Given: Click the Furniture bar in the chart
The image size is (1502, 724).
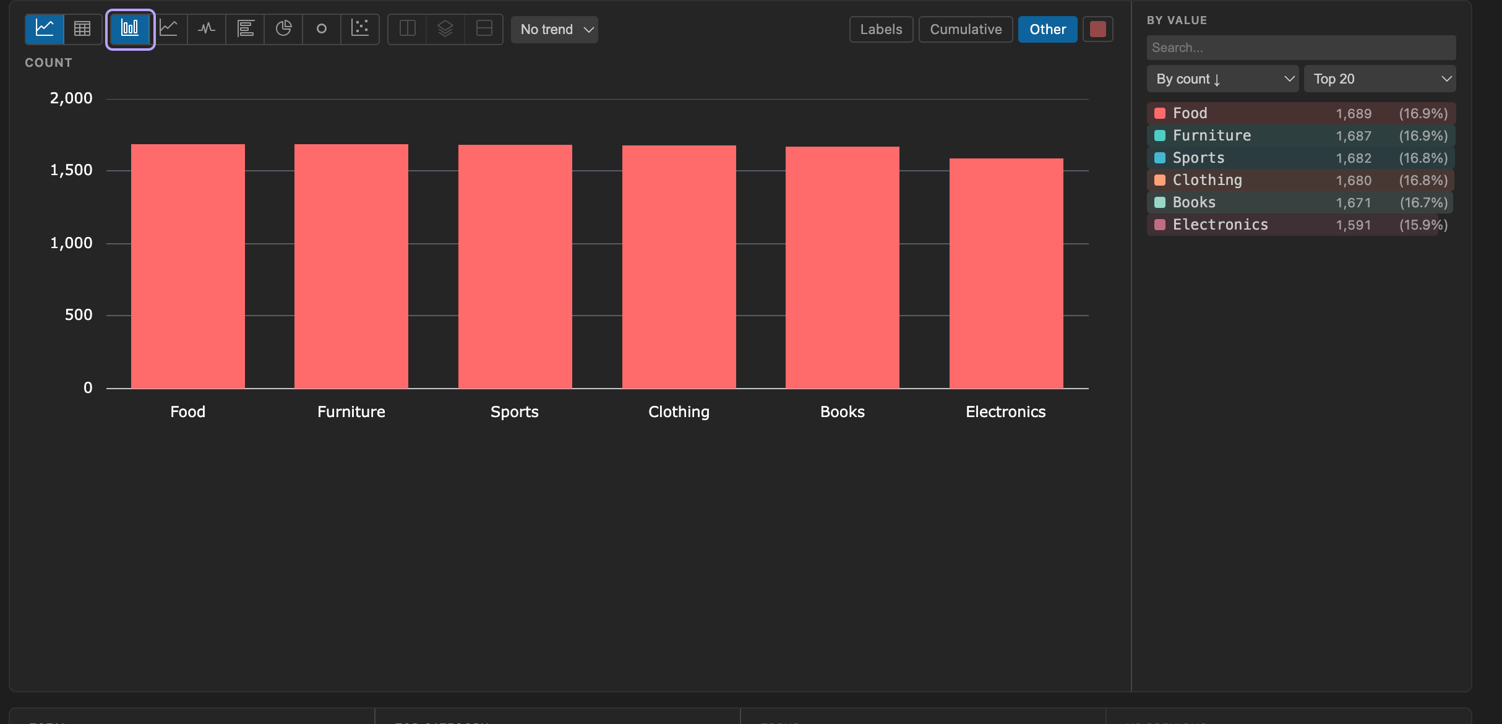Looking at the screenshot, I should click(351, 266).
